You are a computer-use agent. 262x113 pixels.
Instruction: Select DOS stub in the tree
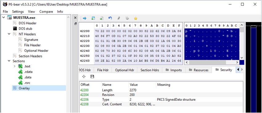(x=25, y=29)
